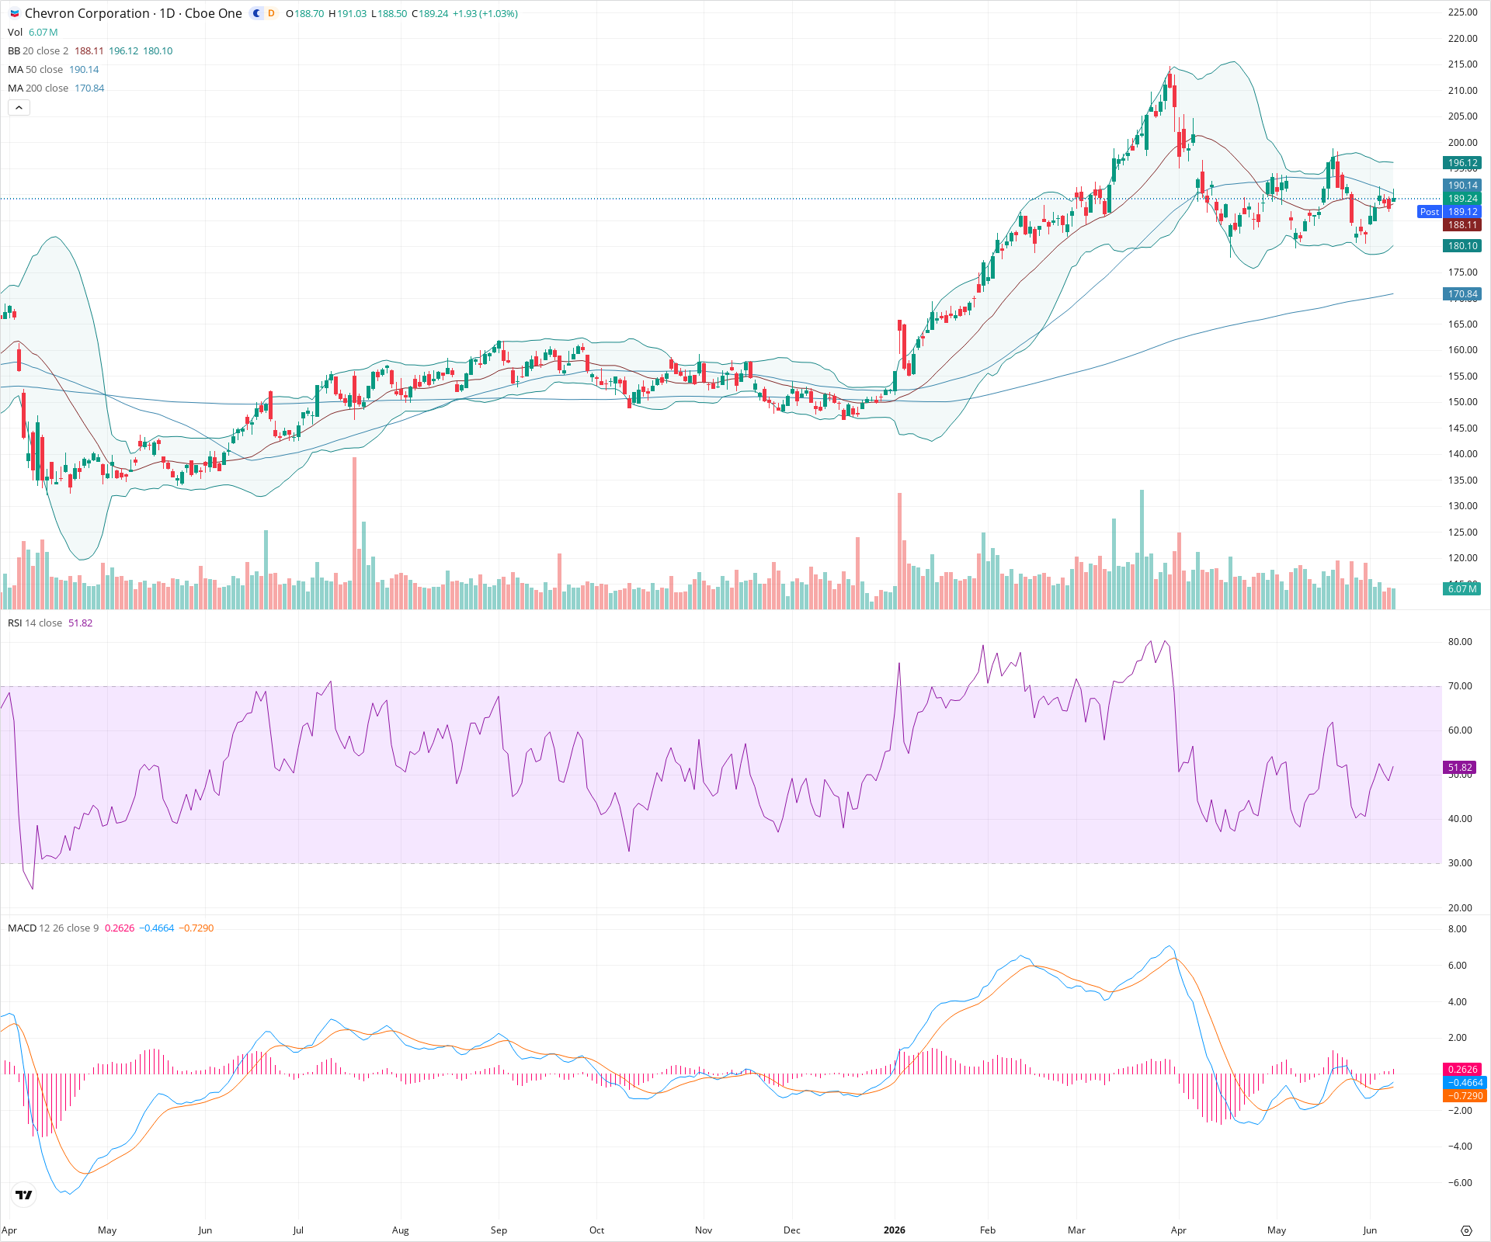This screenshot has width=1491, height=1242.
Task: Open chart settings gear at bottom right
Action: [x=1466, y=1230]
